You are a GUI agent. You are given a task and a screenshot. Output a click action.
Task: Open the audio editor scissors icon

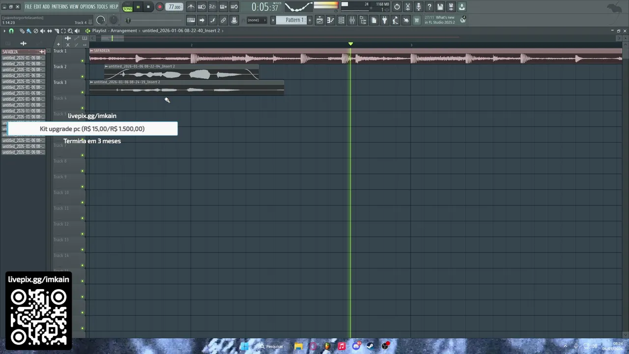407,7
